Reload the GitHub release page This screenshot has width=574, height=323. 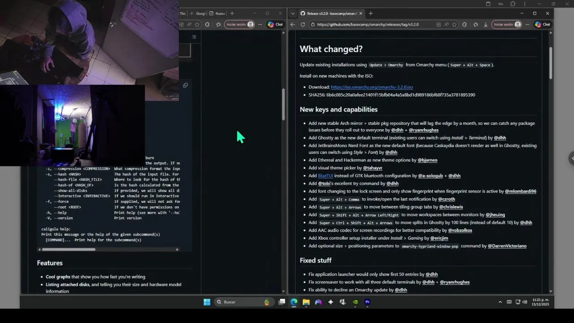(x=303, y=25)
